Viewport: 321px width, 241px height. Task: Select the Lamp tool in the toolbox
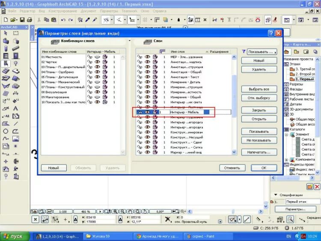point(16,63)
